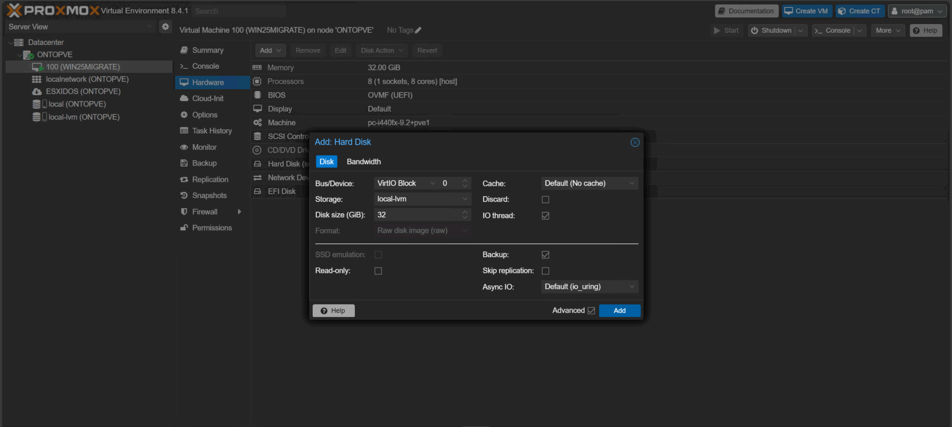Click the Memory row icon
The width and height of the screenshot is (952, 427).
pyautogui.click(x=257, y=67)
